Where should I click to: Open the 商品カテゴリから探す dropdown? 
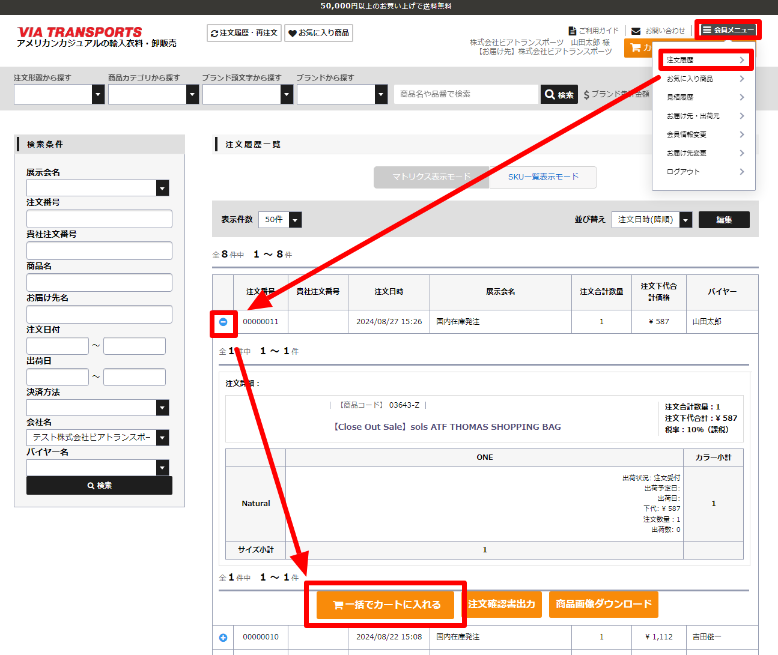[154, 94]
